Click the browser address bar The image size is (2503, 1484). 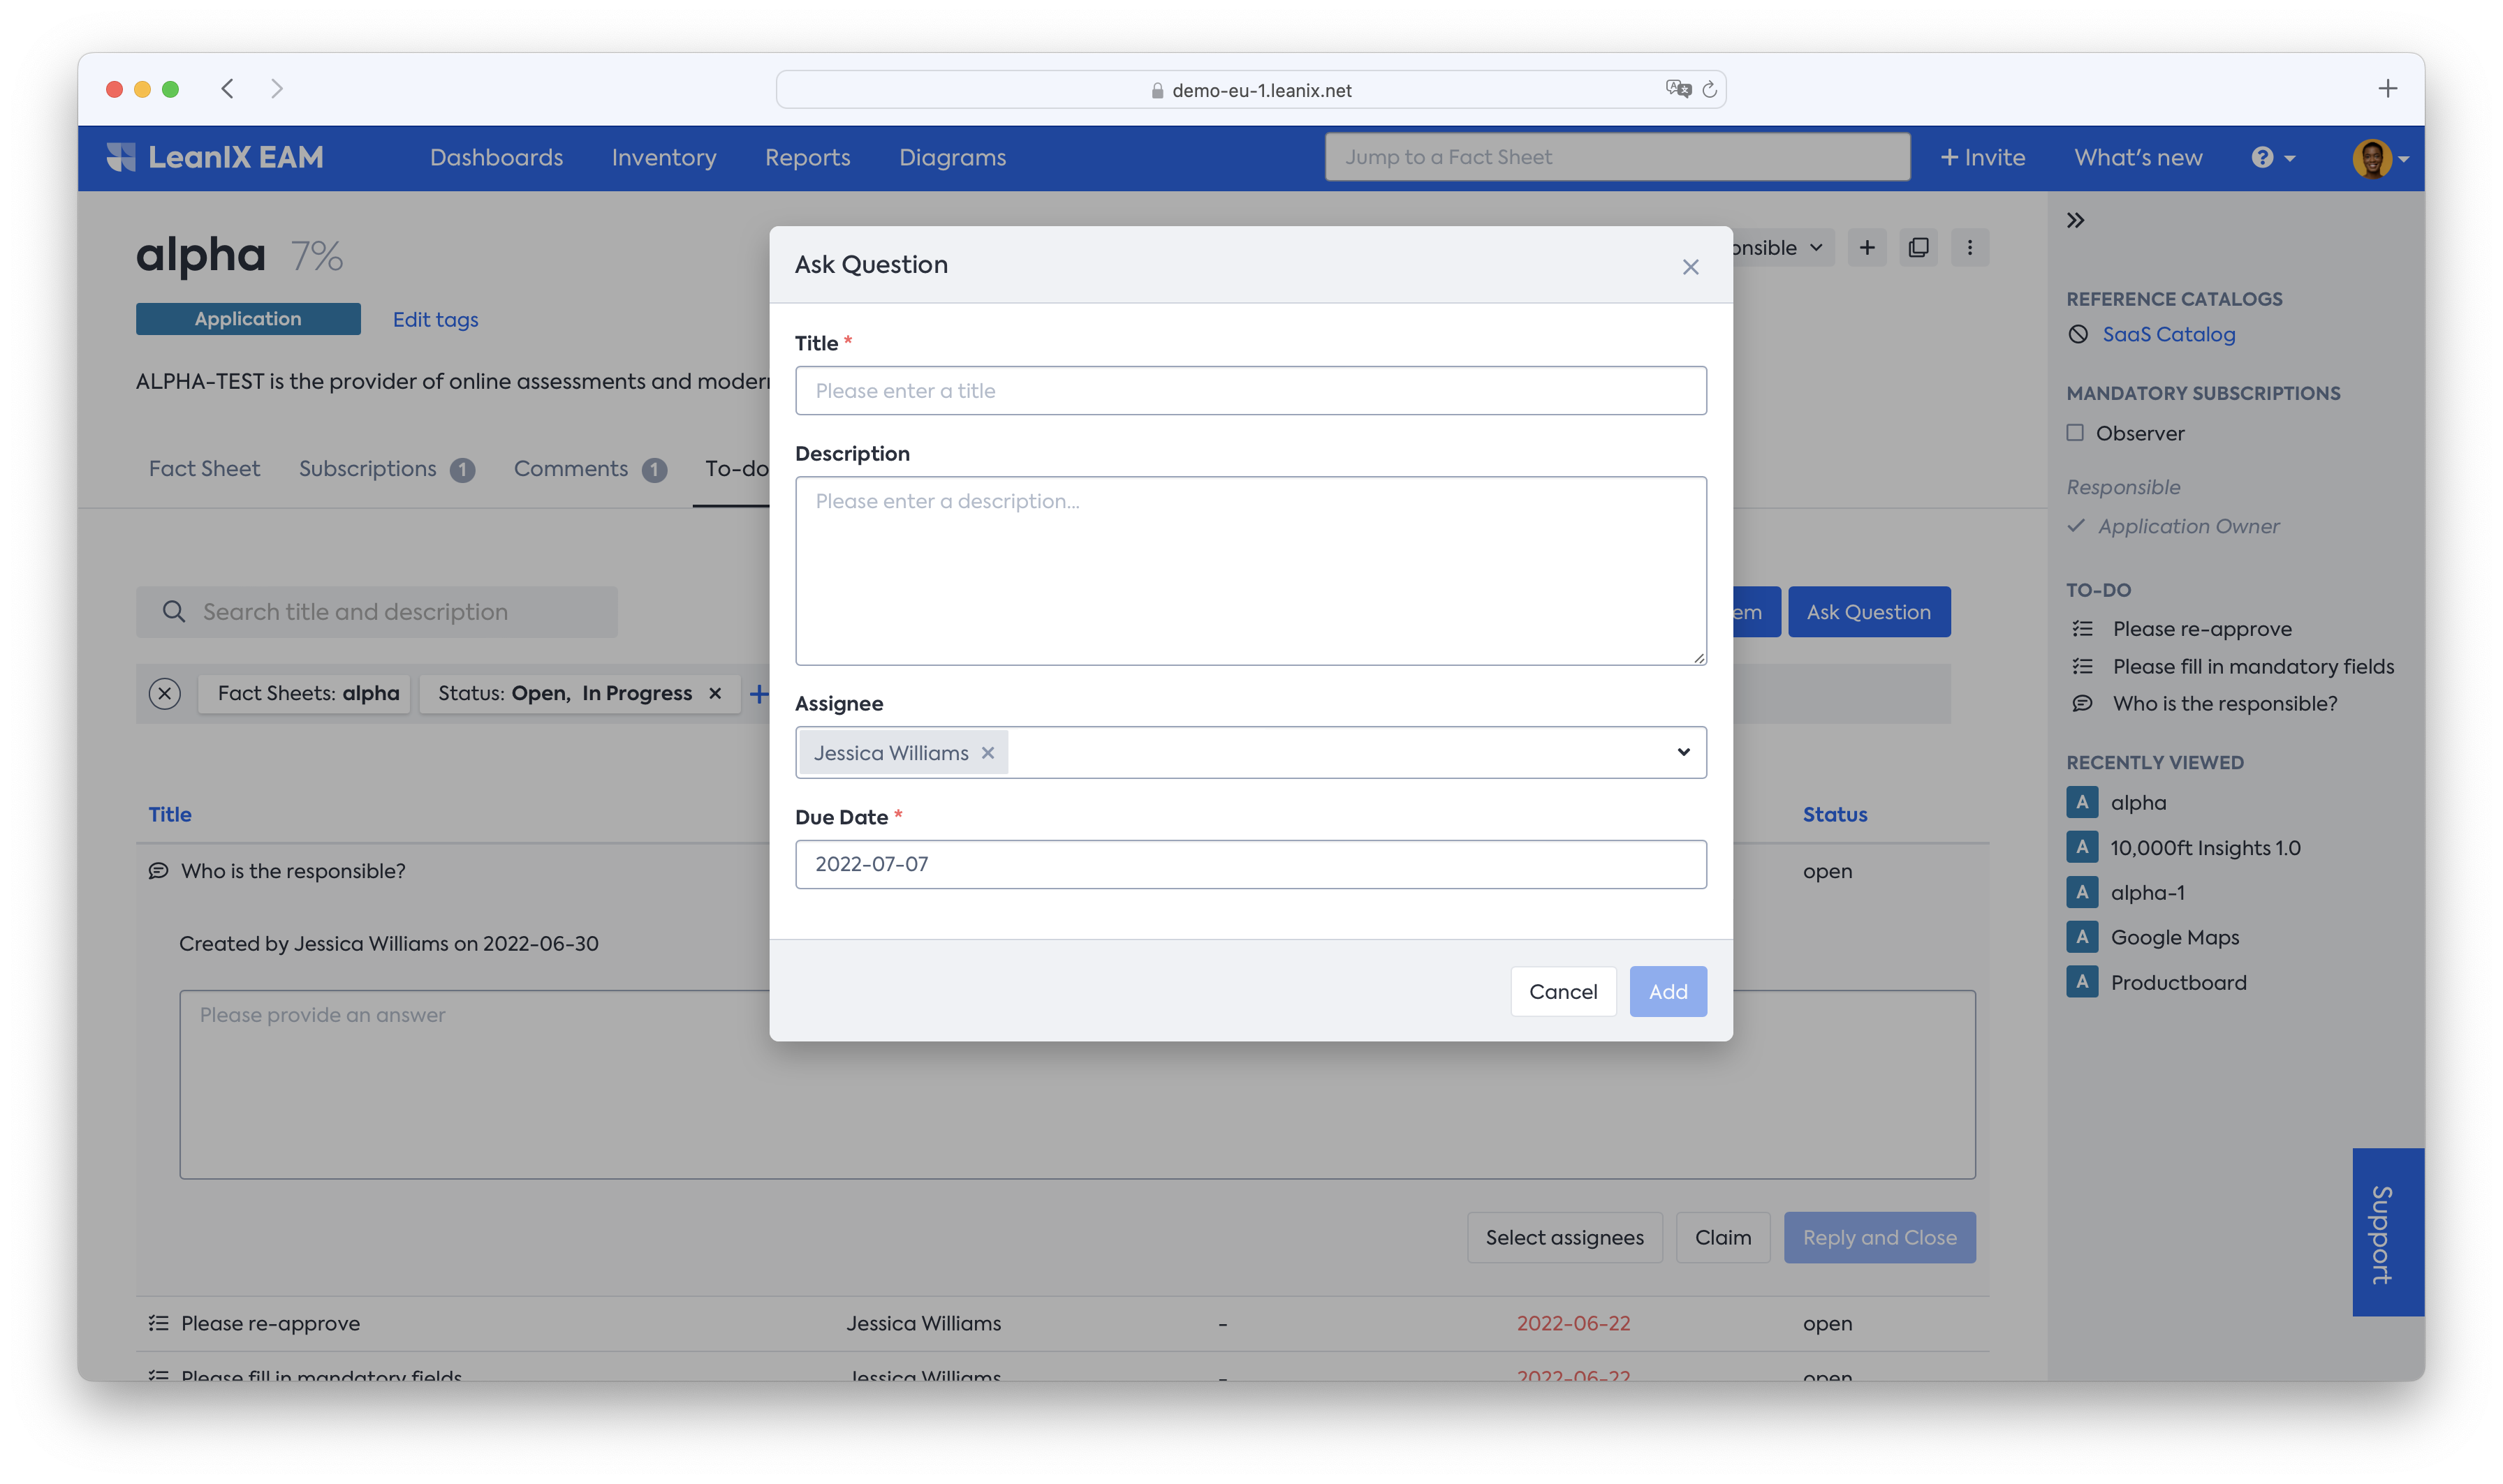pos(1251,90)
